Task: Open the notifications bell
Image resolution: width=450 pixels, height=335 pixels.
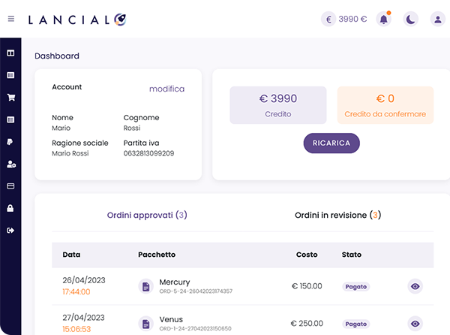Action: click(384, 19)
